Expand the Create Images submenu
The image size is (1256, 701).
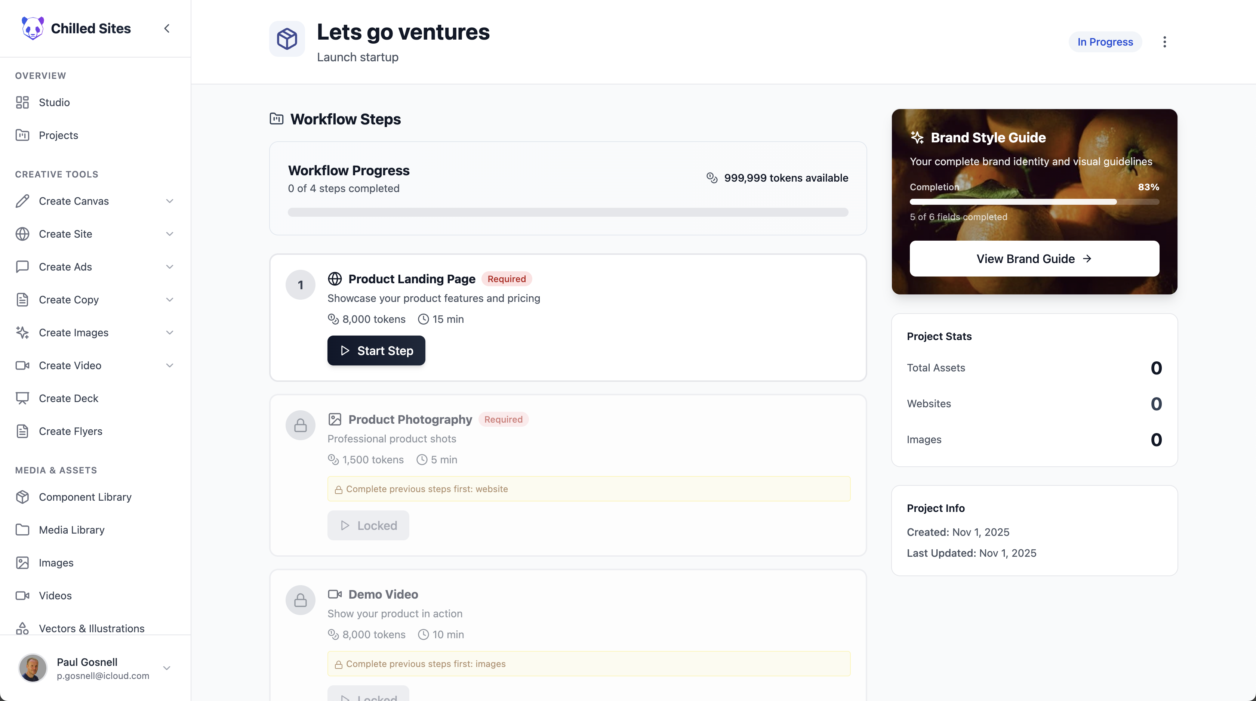coord(170,333)
